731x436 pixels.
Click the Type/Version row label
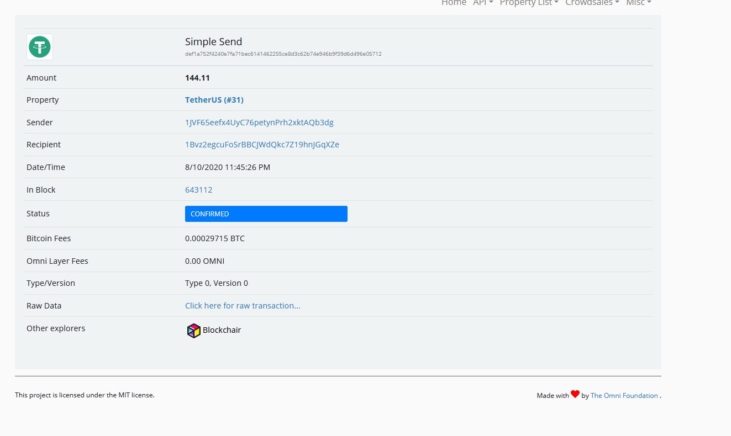point(51,283)
